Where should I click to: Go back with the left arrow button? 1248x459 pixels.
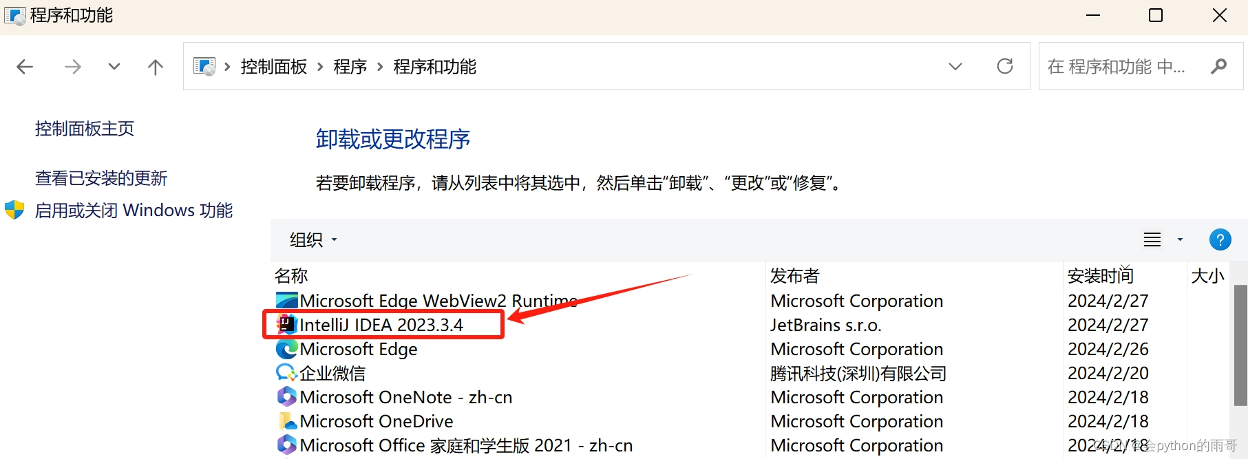25,67
